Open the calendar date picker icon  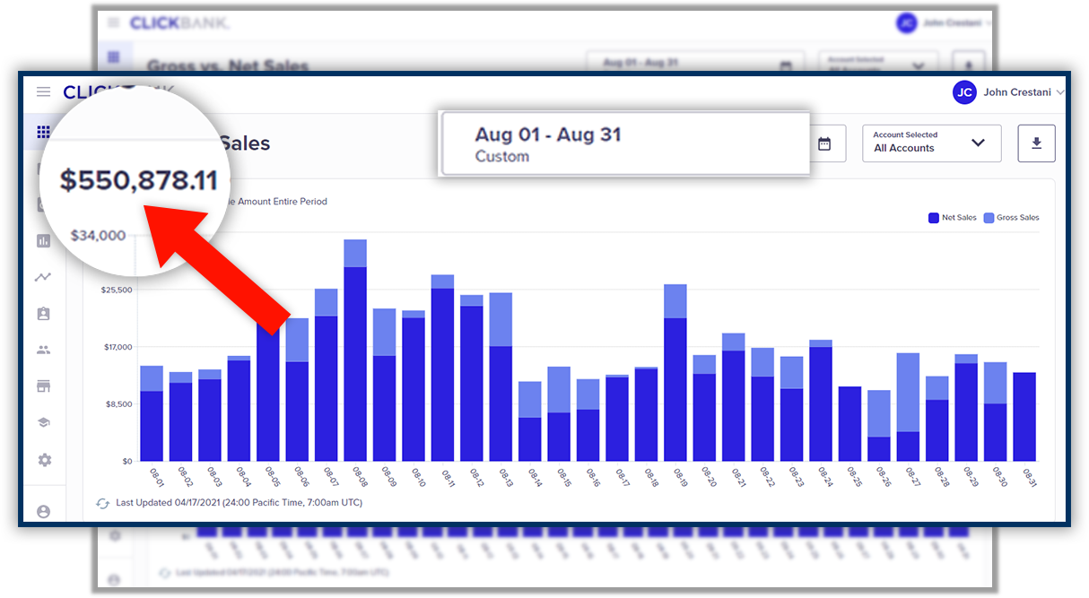(824, 143)
